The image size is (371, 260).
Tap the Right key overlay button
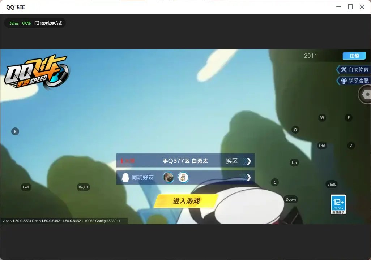pyautogui.click(x=83, y=187)
